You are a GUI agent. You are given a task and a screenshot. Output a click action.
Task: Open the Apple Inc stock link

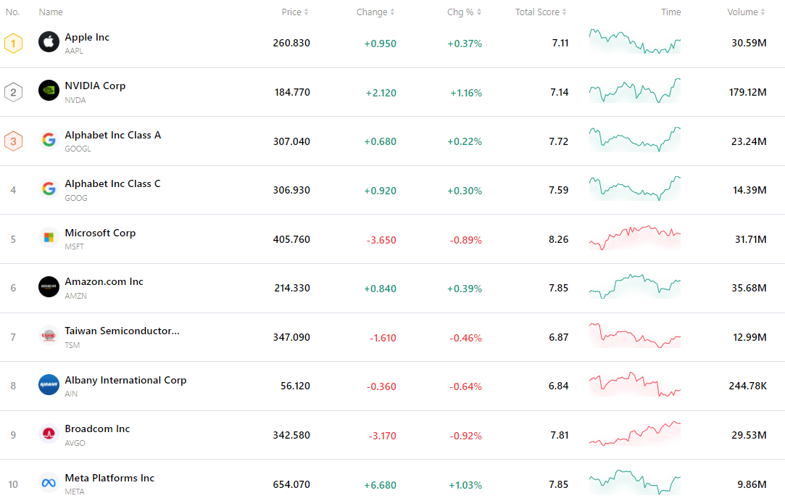tap(86, 37)
